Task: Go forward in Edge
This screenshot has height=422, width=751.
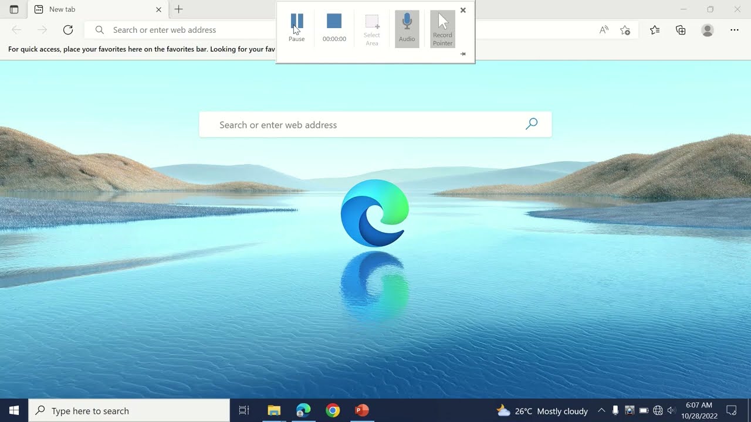Action: point(42,30)
